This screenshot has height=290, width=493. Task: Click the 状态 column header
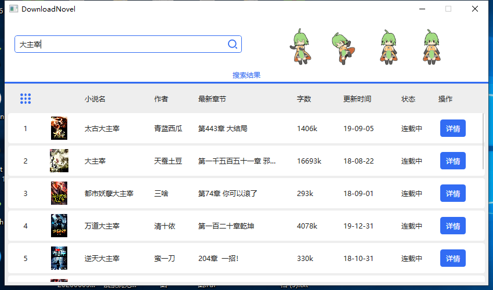[x=408, y=99]
